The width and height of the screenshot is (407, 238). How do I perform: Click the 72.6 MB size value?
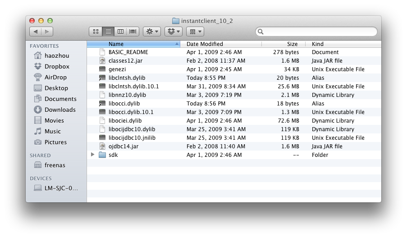pos(288,121)
